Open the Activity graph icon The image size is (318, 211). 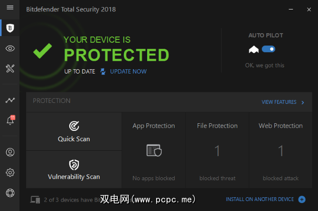(x=10, y=101)
